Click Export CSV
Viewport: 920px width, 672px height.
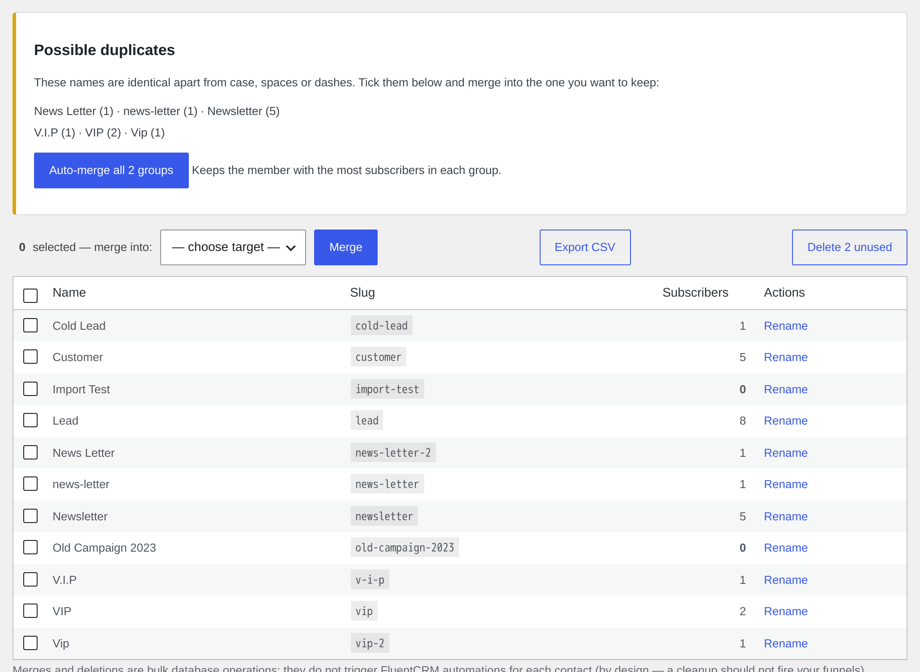(x=585, y=247)
